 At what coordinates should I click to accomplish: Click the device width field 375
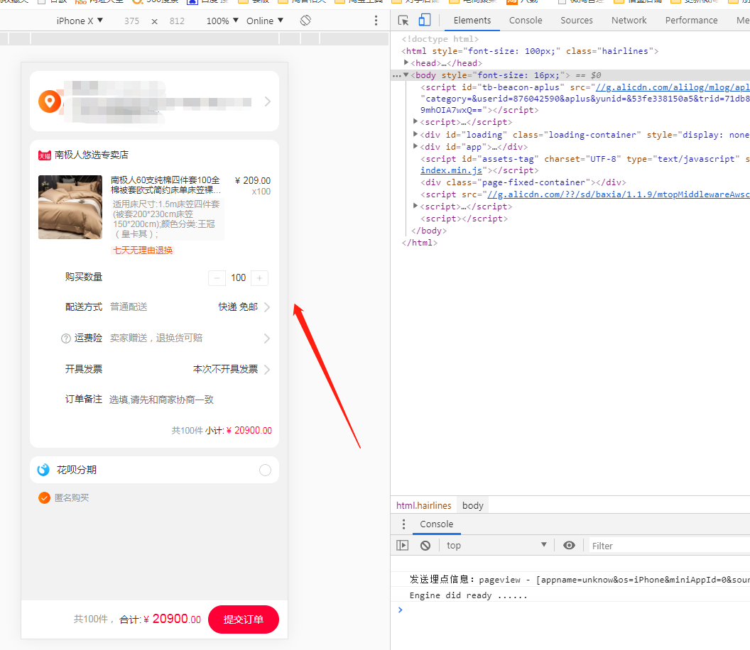coord(131,21)
